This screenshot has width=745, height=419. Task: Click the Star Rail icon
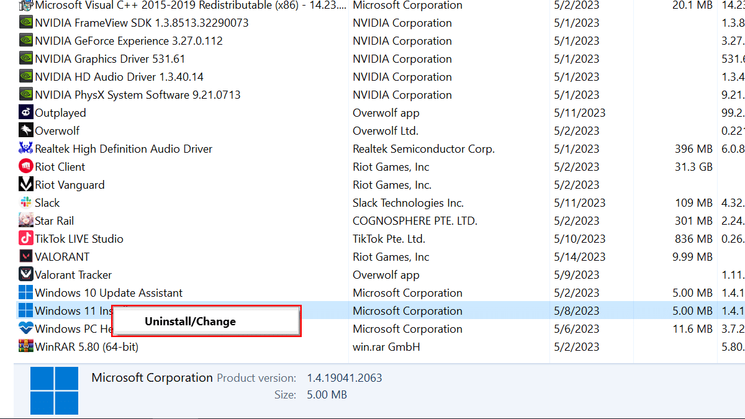(25, 221)
